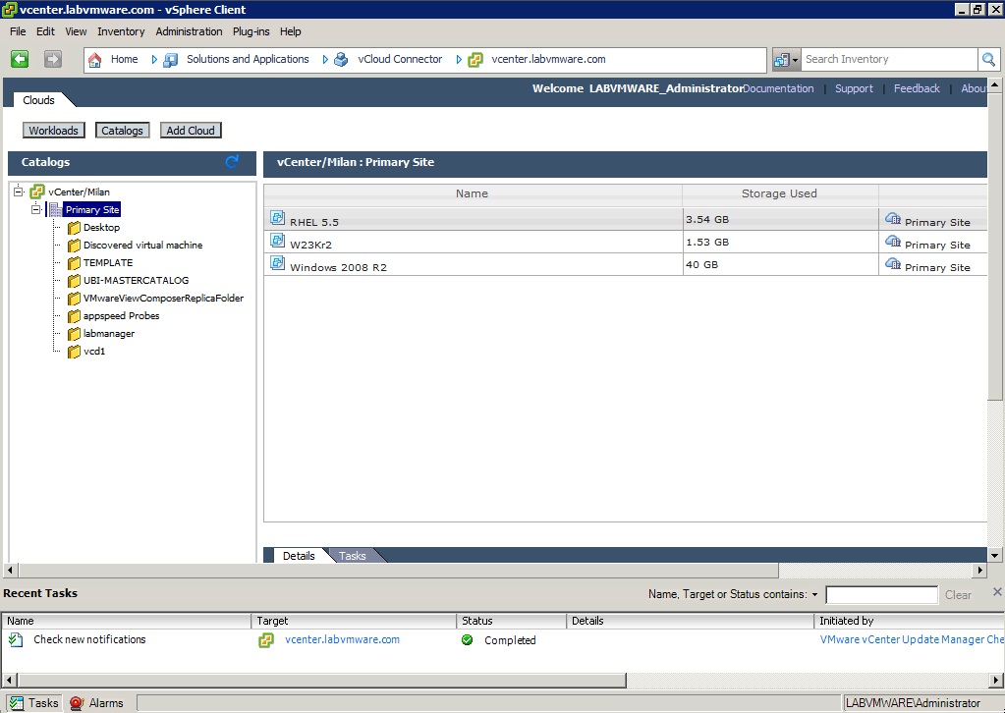Click the vCloud Connector breadcrumb icon
The image size is (1005, 713).
341,60
